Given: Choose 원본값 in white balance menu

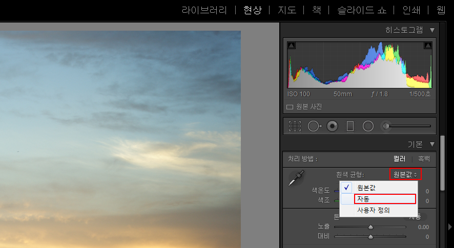Looking at the screenshot, I should [379, 188].
